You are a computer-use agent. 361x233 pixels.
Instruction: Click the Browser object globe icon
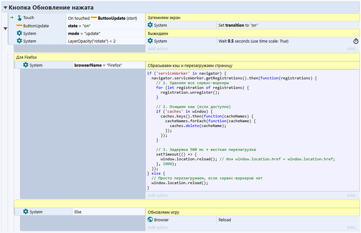click(150, 220)
